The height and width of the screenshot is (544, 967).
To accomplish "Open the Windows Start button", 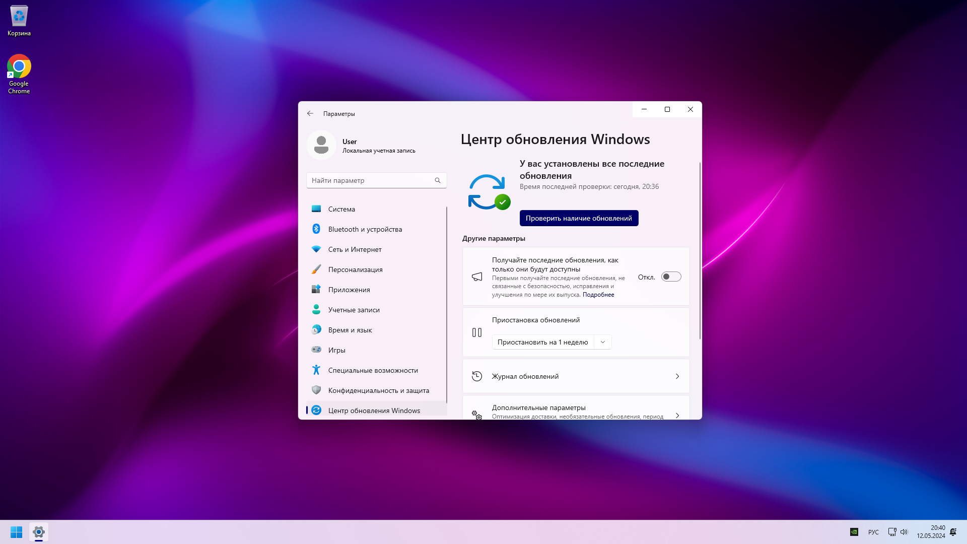I will pos(16,532).
